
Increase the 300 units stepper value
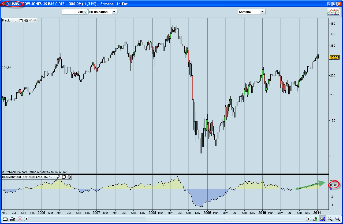click(x=85, y=11)
